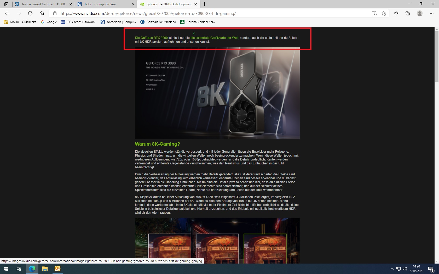Click the scrollbar down arrow
This screenshot has width=439, height=274.
pyautogui.click(x=437, y=261)
